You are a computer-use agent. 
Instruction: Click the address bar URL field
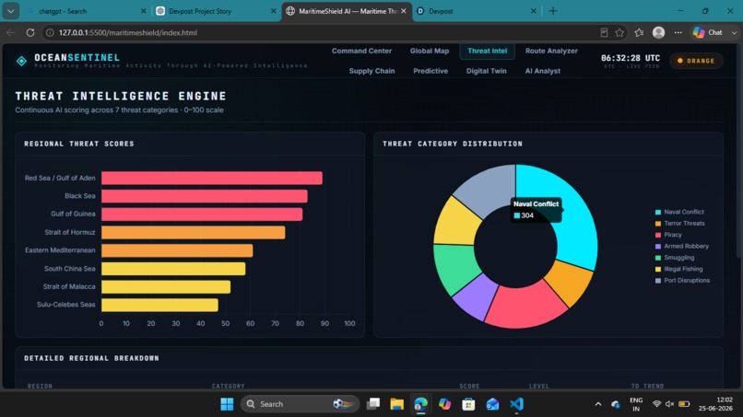tap(323, 32)
